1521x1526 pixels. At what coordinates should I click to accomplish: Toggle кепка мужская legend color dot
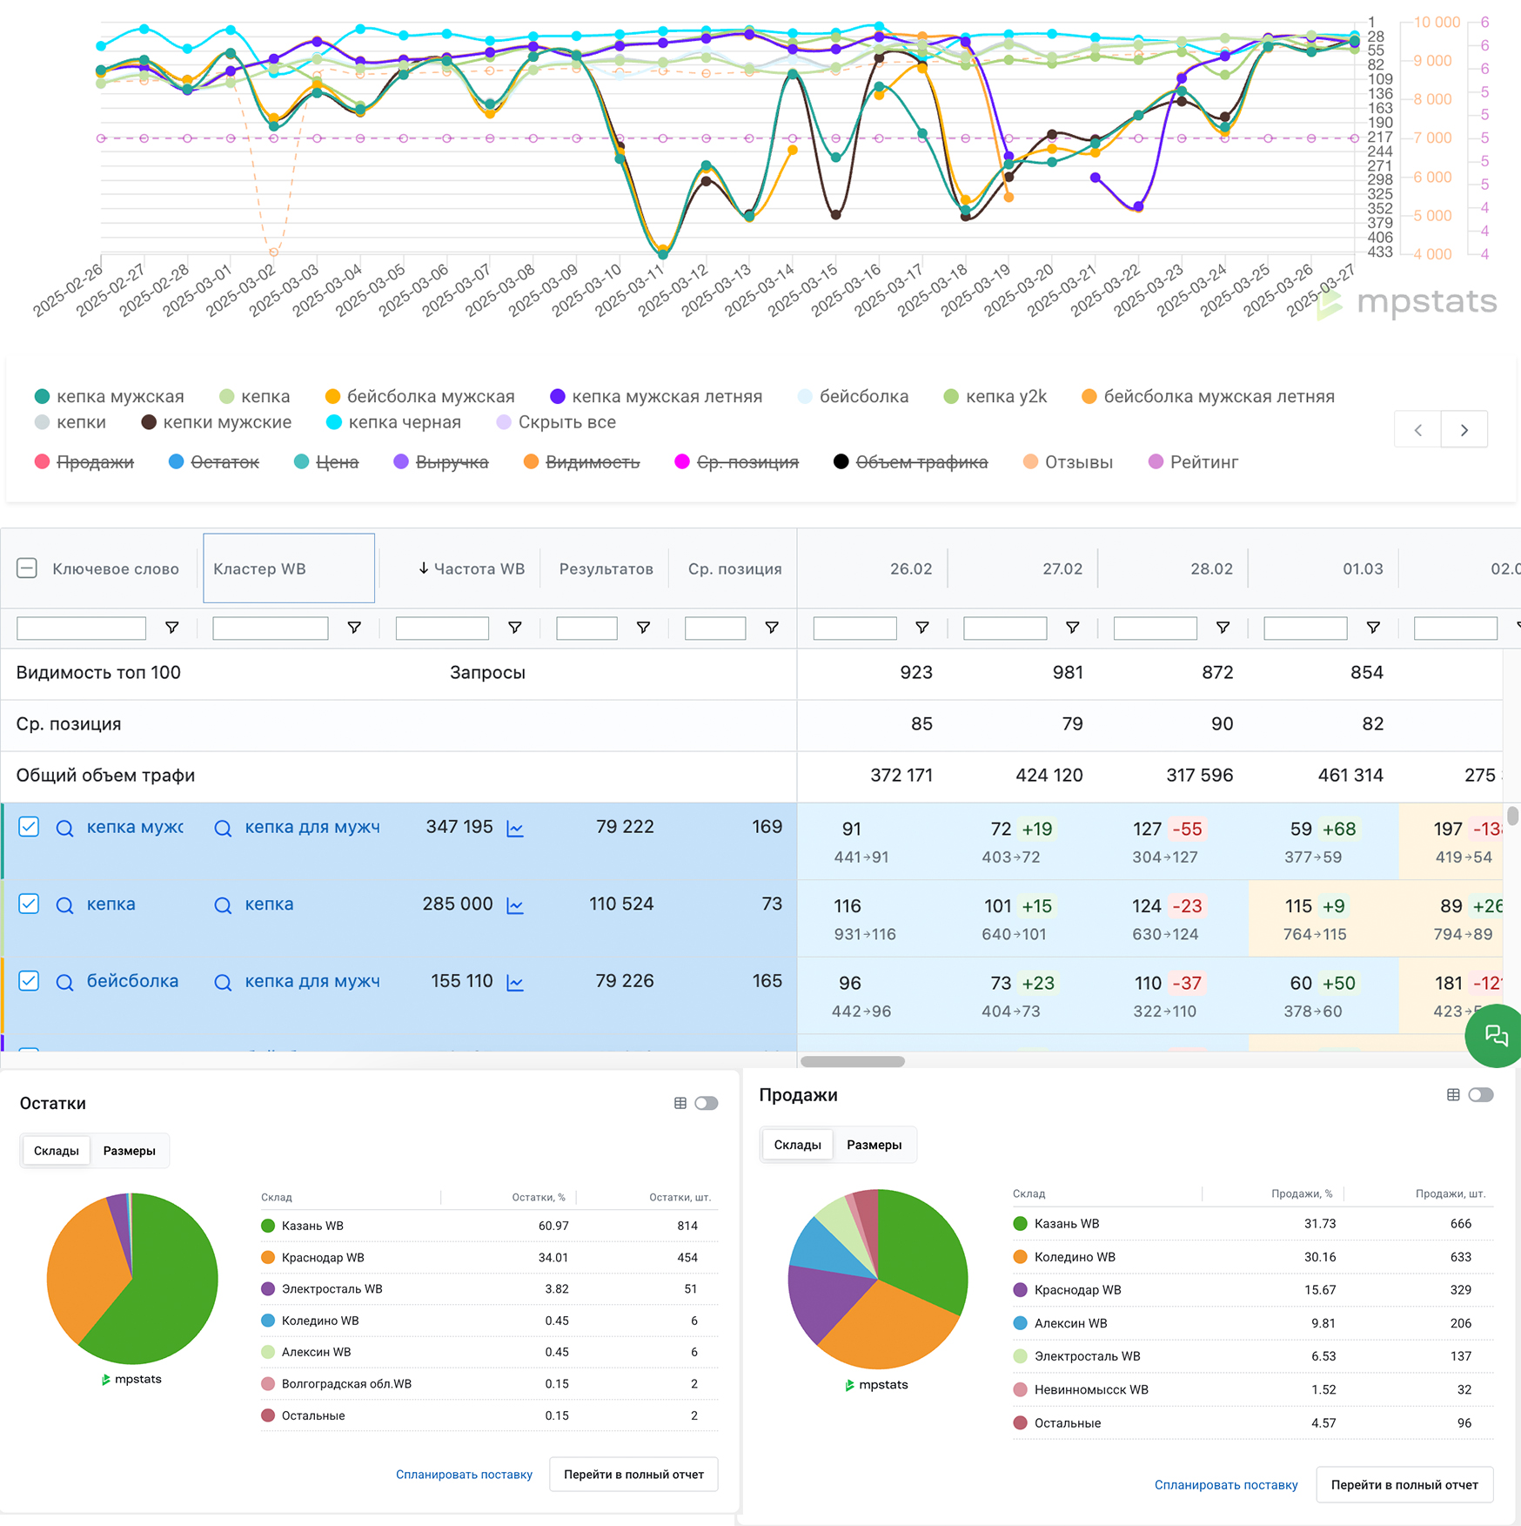42,397
